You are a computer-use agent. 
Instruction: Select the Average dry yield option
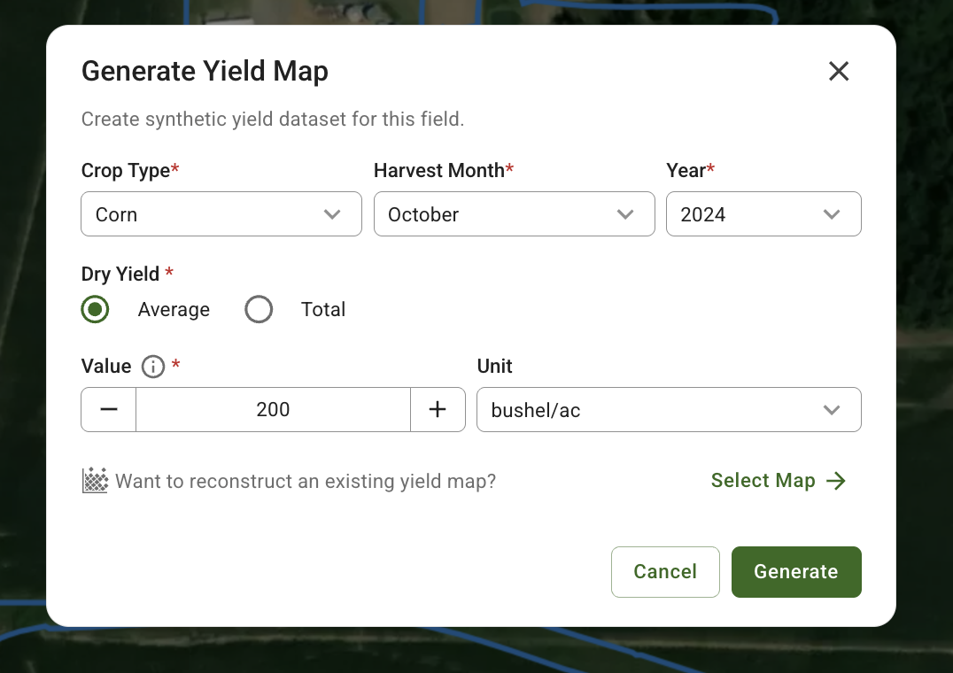click(95, 309)
